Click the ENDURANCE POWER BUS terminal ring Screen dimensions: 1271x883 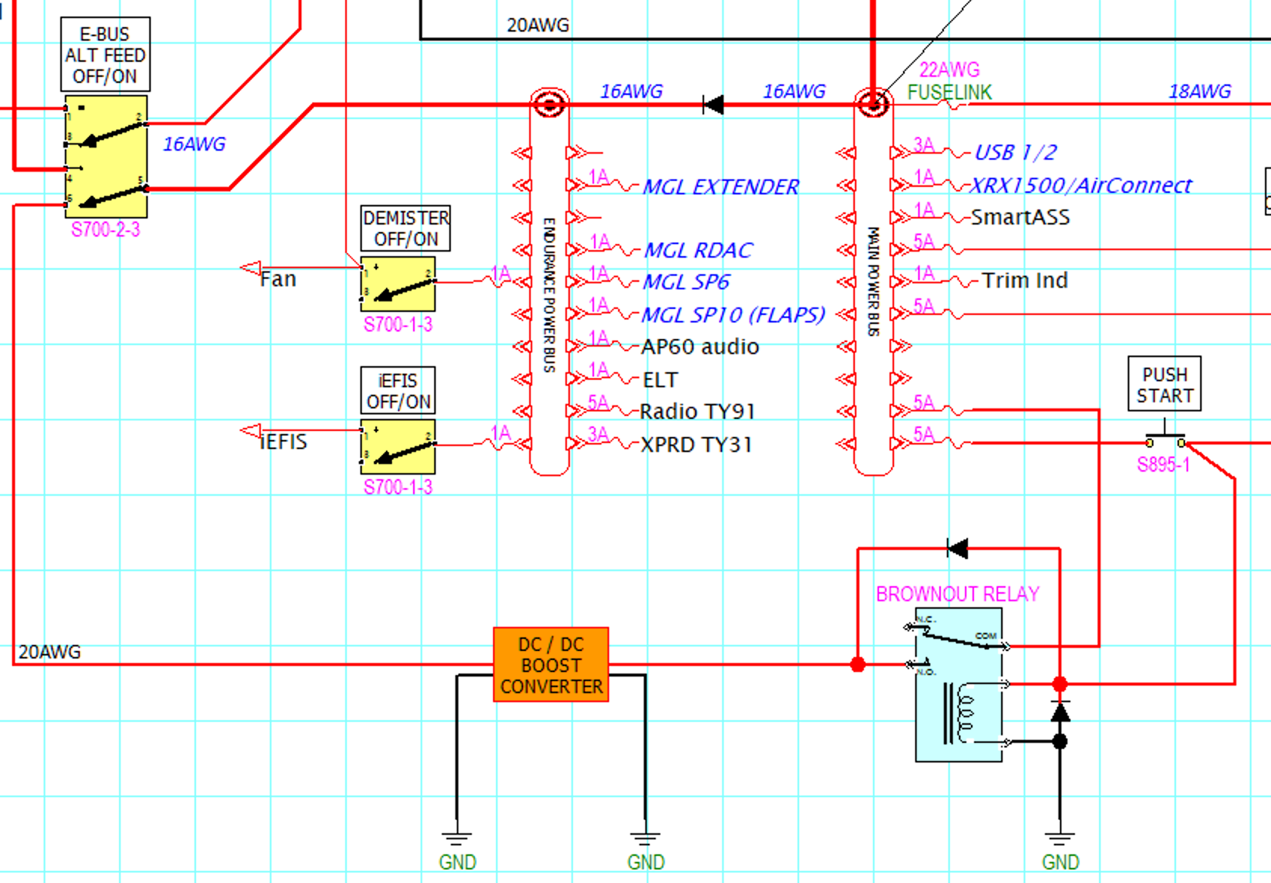549,104
